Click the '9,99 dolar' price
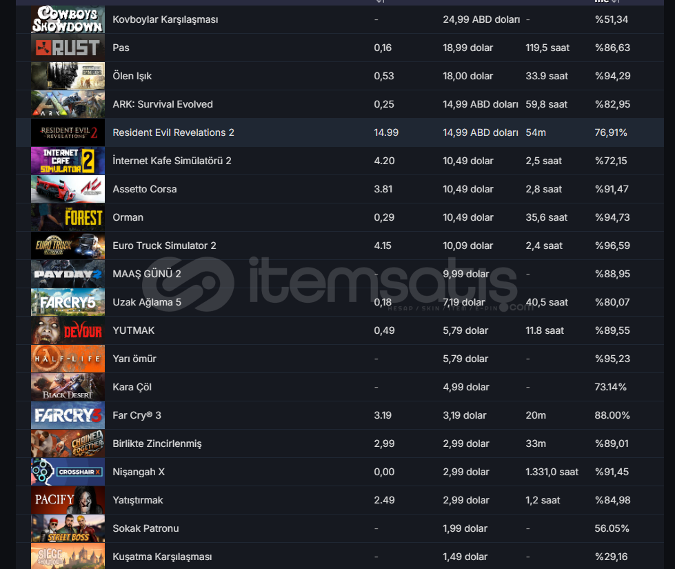Viewport: 675px width, 569px height. [x=466, y=274]
